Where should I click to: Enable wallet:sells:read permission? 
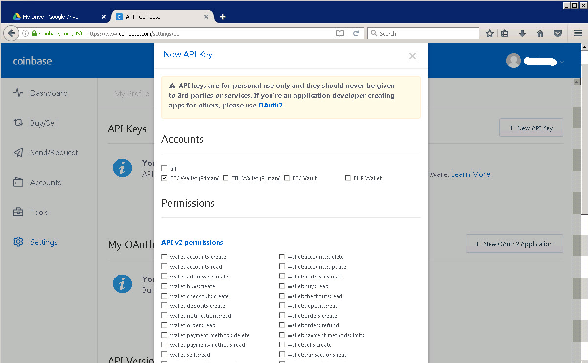(164, 354)
